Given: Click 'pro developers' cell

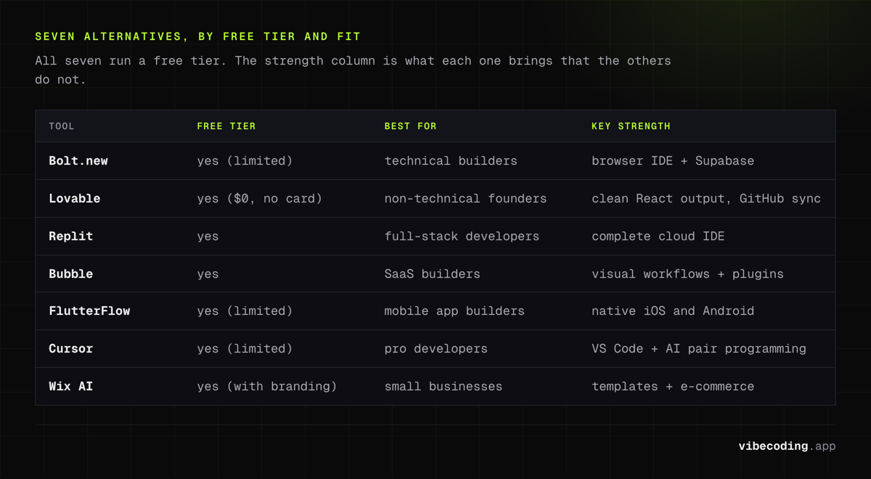Looking at the screenshot, I should click(435, 349).
